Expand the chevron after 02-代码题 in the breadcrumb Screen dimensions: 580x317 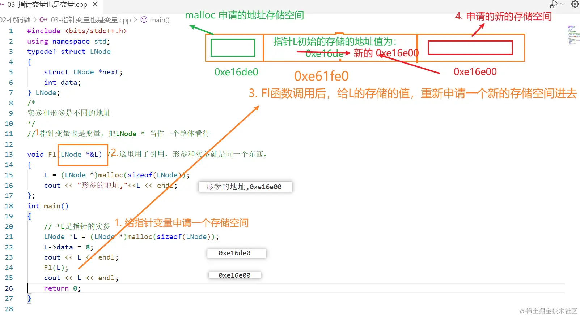(x=35, y=20)
